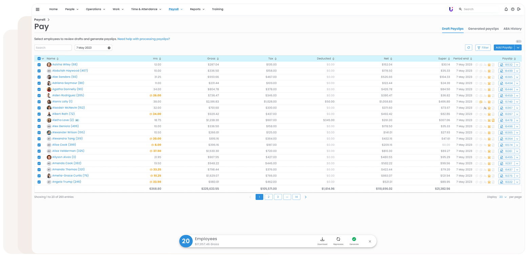
Task: Sort by the Super column
Action: coord(444,59)
